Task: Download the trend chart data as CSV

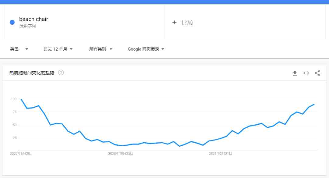Action: 295,73
